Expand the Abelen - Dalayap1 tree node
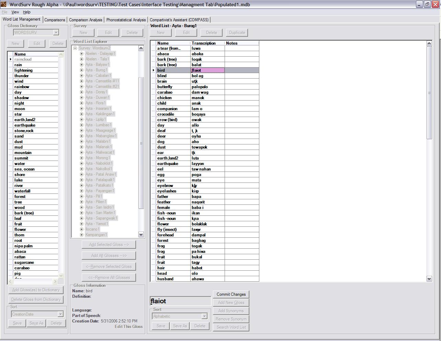 (82, 54)
